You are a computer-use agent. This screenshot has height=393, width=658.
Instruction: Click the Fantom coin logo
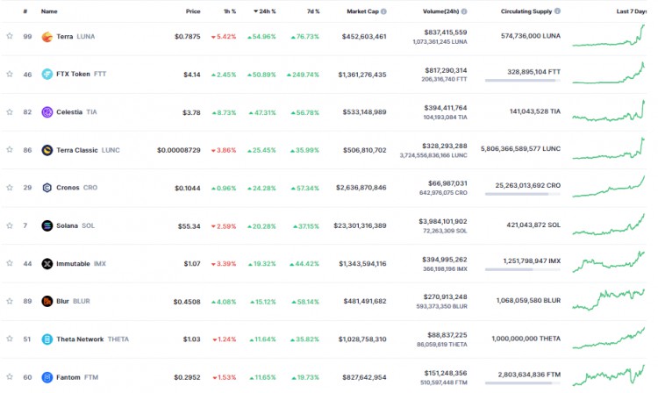point(47,377)
